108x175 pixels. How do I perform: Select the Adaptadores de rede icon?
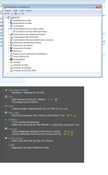(11, 20)
